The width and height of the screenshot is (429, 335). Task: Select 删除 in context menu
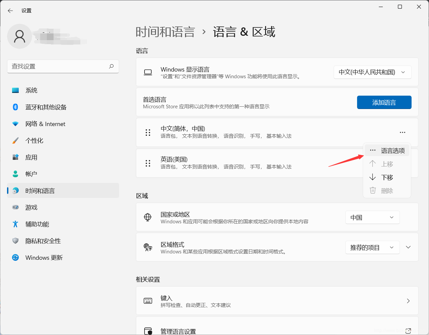point(387,191)
